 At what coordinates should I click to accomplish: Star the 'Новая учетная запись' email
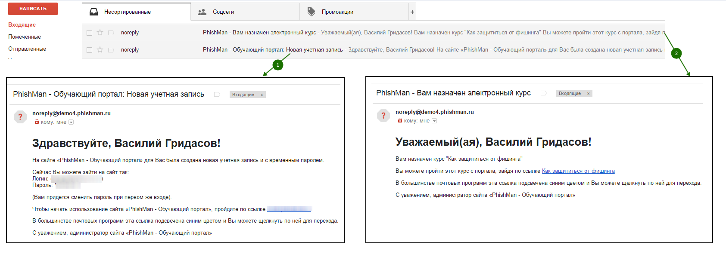100,50
